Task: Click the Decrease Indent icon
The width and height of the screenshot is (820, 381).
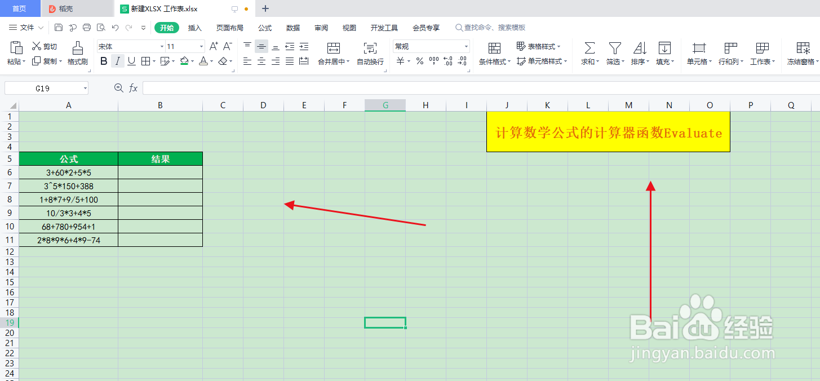Action: tap(290, 46)
